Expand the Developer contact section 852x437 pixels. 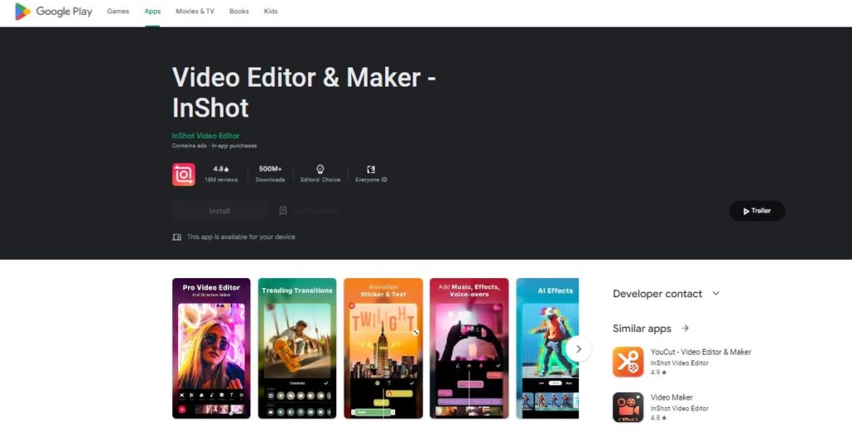[716, 294]
